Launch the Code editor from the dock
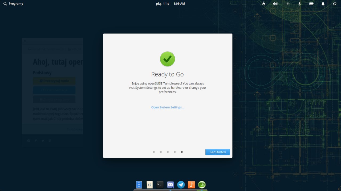 (150, 185)
